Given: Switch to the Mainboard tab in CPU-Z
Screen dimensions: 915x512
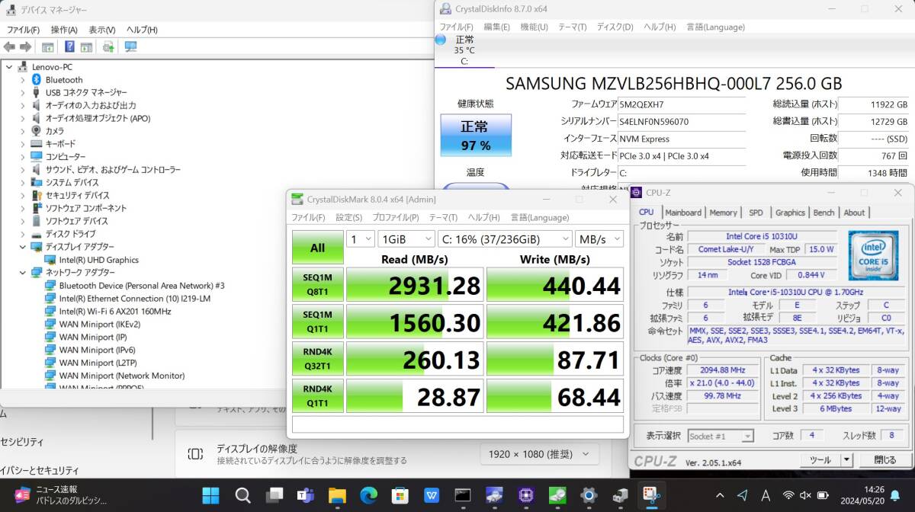Looking at the screenshot, I should click(683, 213).
